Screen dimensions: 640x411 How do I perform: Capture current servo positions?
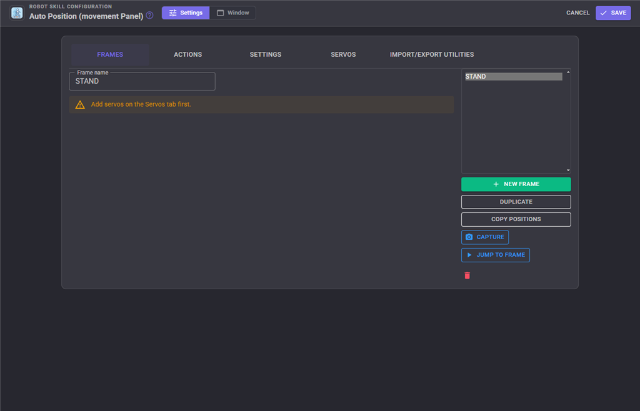[x=485, y=237]
